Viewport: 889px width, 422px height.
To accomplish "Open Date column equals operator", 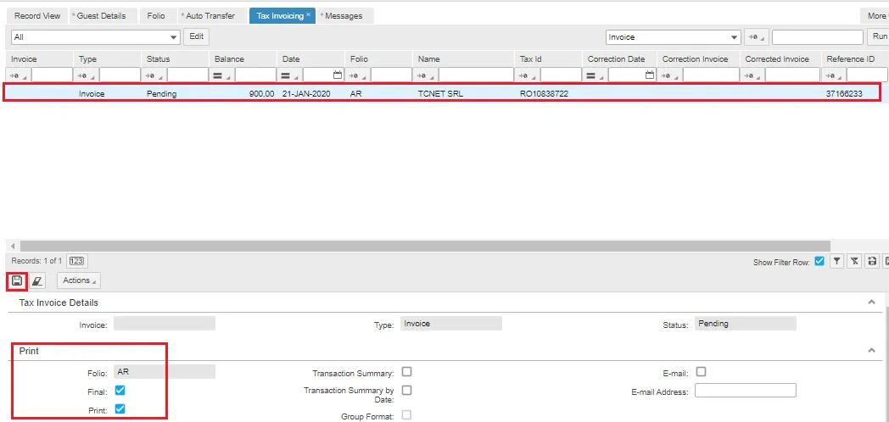I will 290,75.
